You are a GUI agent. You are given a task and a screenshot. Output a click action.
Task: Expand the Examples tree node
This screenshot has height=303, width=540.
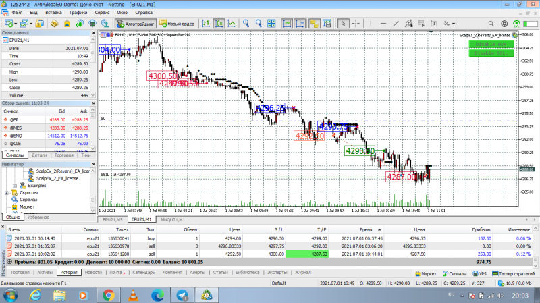click(15, 186)
